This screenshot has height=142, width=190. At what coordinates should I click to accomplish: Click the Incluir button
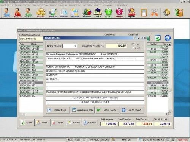(27, 123)
